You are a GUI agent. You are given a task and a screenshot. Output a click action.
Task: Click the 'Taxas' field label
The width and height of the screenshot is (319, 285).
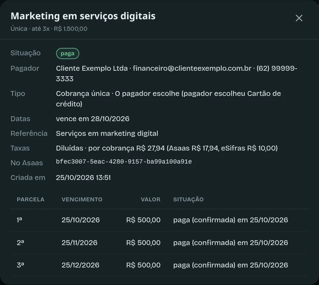20,148
